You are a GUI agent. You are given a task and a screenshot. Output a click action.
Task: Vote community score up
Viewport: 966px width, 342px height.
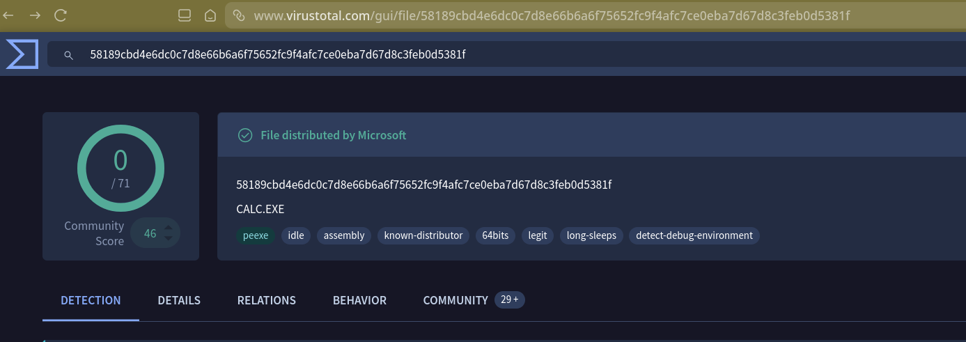[x=168, y=227]
